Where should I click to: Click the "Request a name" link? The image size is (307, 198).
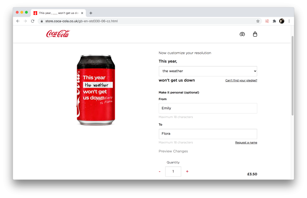pos(246,142)
